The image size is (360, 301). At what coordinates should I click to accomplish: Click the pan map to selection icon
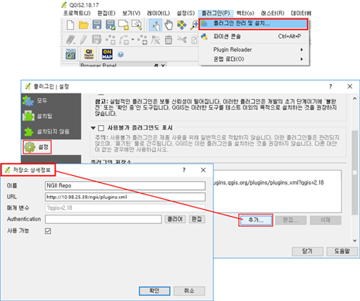[x=182, y=25]
